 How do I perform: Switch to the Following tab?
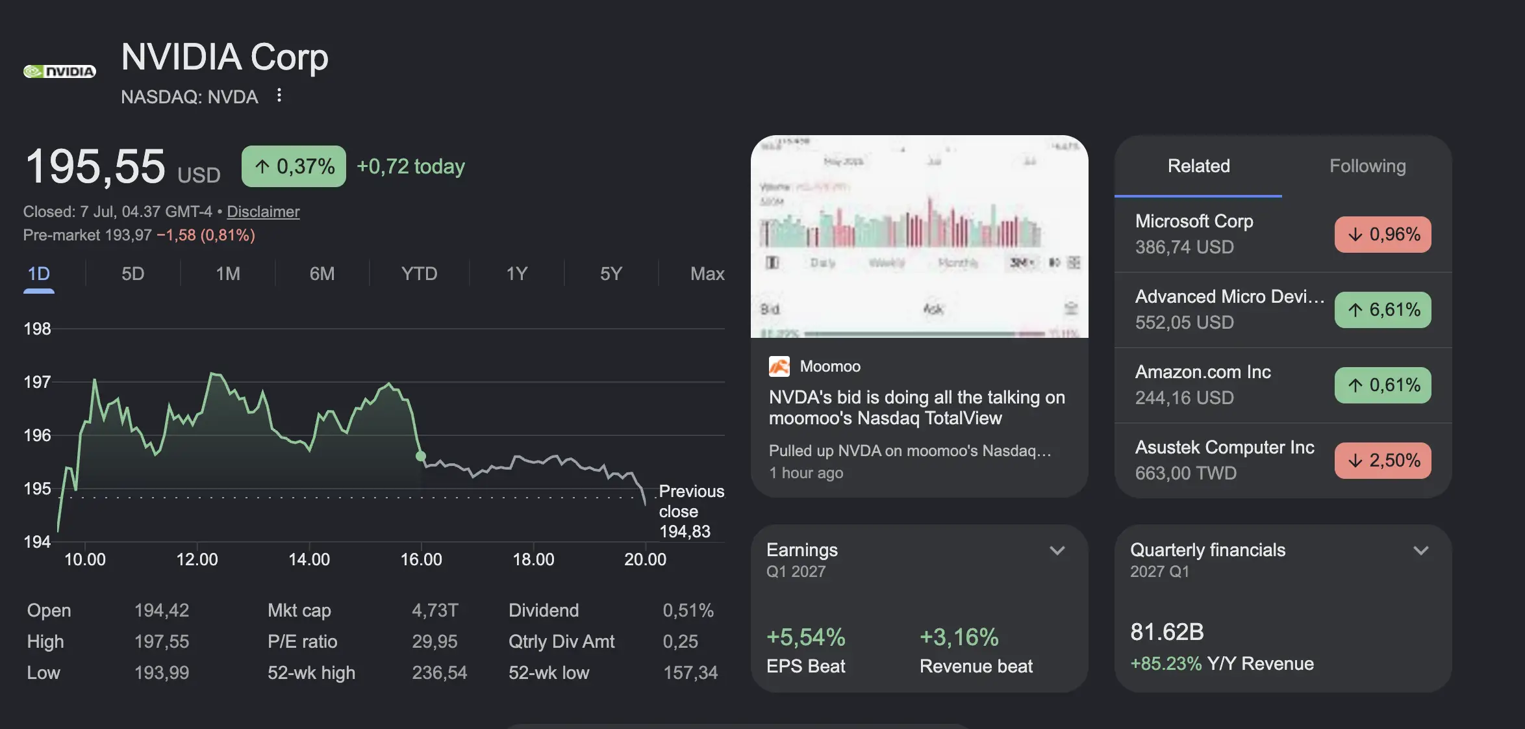(x=1367, y=166)
